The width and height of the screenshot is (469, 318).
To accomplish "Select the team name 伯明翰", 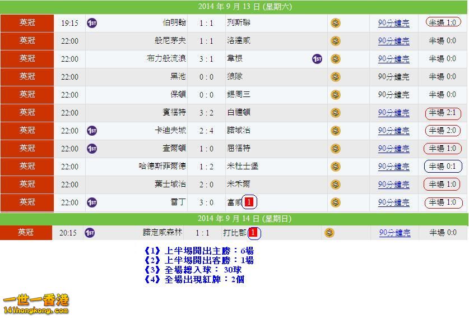I will (x=174, y=23).
